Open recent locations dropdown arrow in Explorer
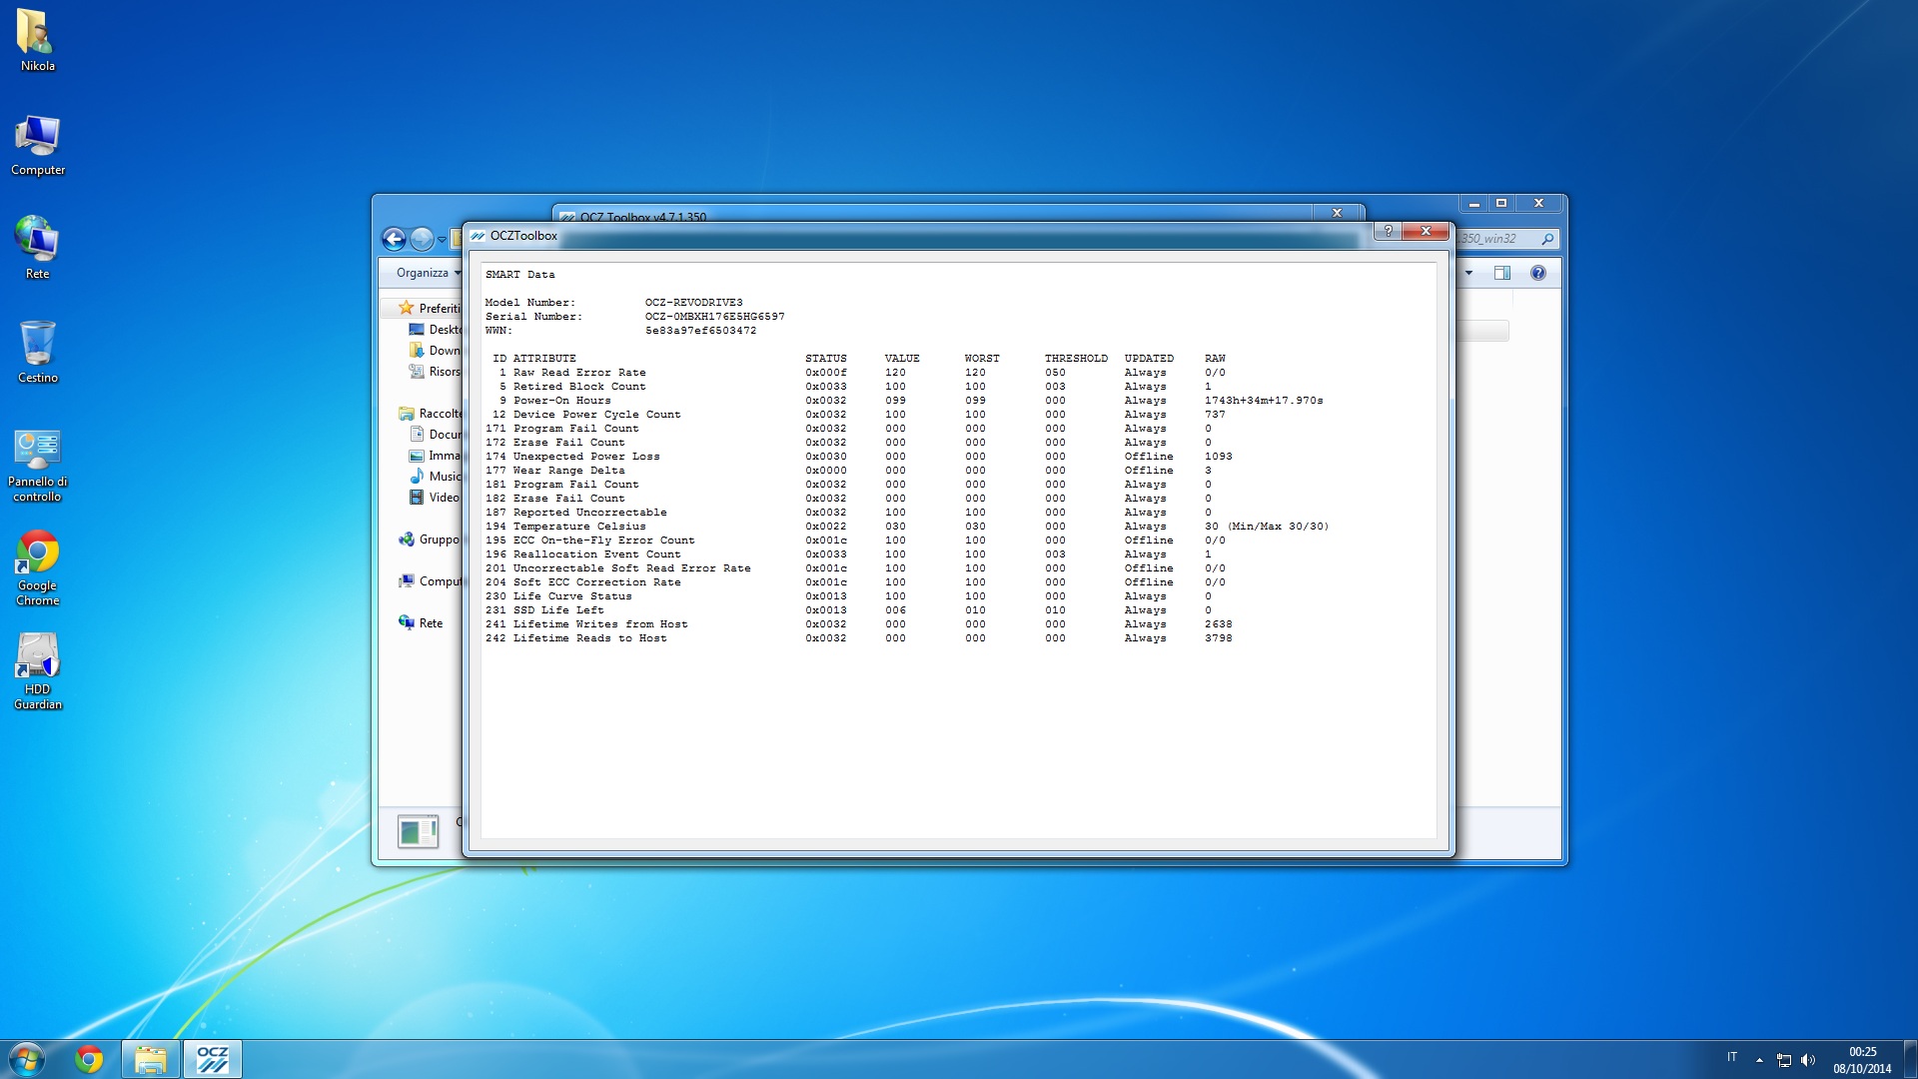The width and height of the screenshot is (1918, 1079). pos(442,240)
